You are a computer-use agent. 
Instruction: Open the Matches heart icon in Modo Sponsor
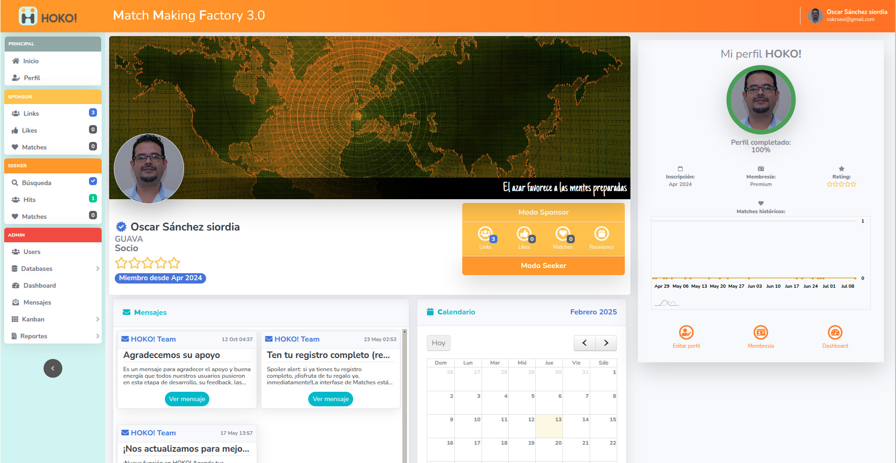coord(562,233)
